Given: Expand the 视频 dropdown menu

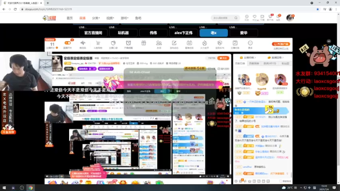Looking at the screenshot, I should point(110,18).
